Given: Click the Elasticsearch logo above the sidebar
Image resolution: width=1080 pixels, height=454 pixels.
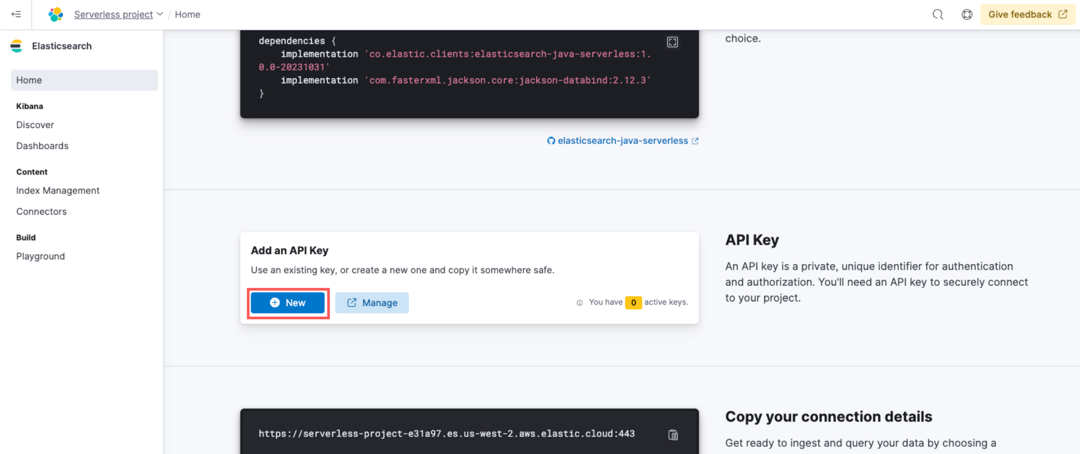Looking at the screenshot, I should point(16,46).
